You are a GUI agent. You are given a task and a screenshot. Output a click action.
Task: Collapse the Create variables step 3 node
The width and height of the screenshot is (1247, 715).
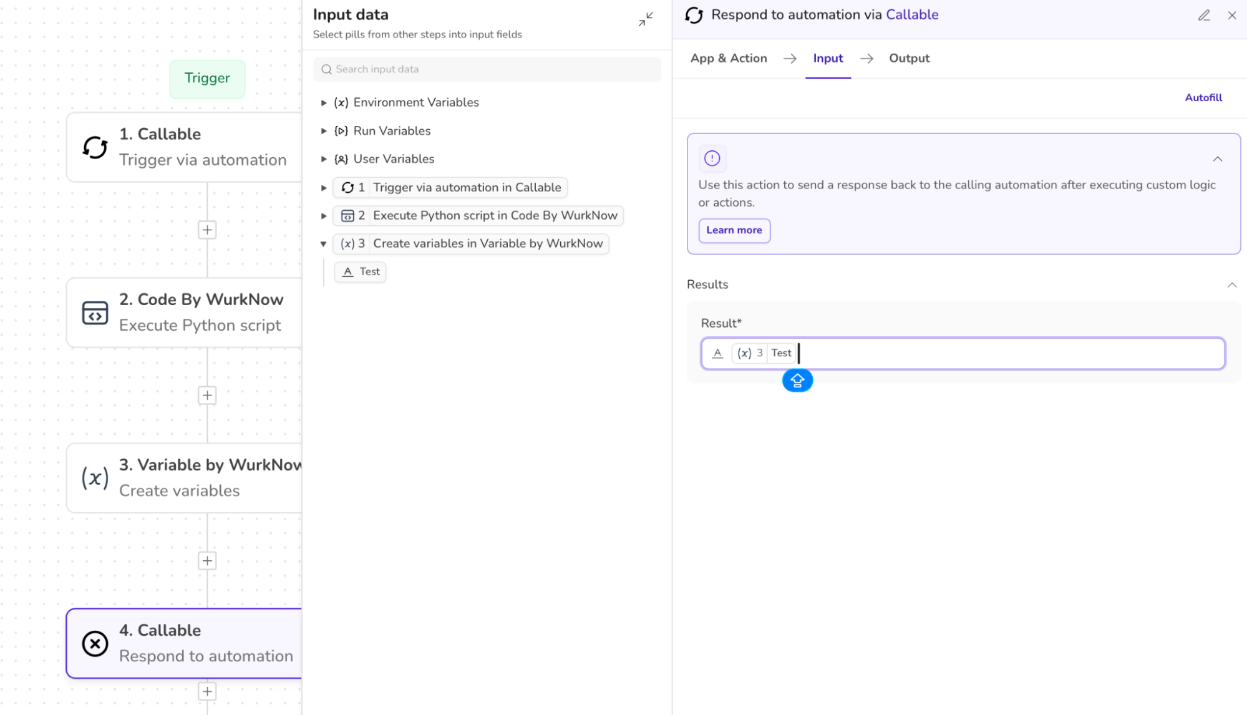pos(324,244)
